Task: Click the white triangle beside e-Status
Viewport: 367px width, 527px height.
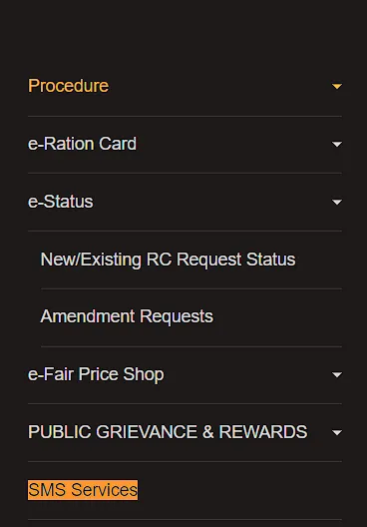Action: point(337,202)
